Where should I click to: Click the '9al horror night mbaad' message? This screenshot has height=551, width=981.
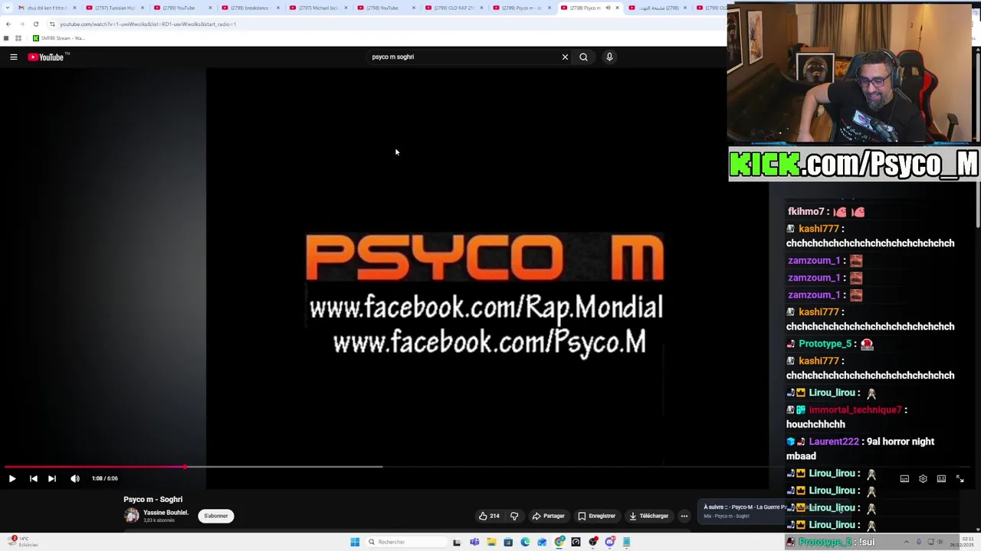pyautogui.click(x=861, y=448)
